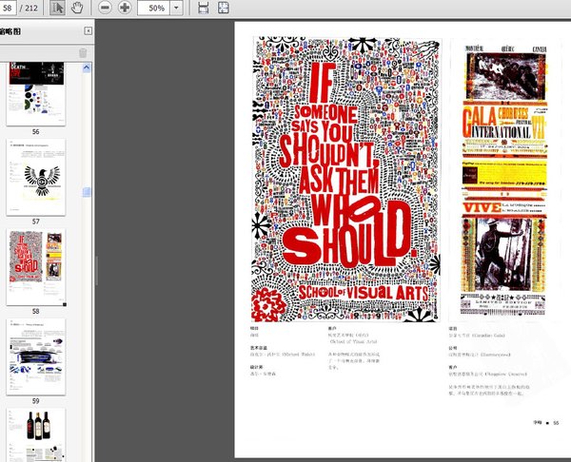Click the zoom out minus button
Image resolution: width=571 pixels, height=462 pixels.
point(105,8)
